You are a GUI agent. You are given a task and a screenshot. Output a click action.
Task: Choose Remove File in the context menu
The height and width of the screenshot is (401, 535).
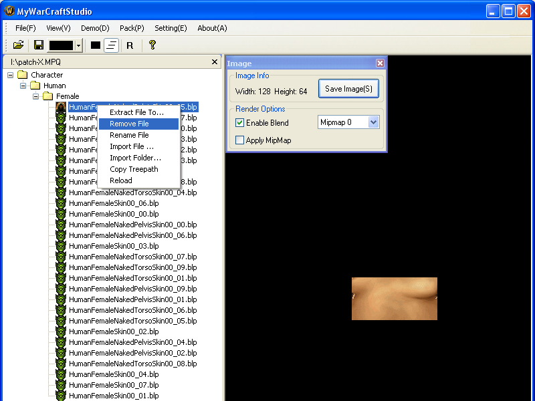(x=138, y=124)
